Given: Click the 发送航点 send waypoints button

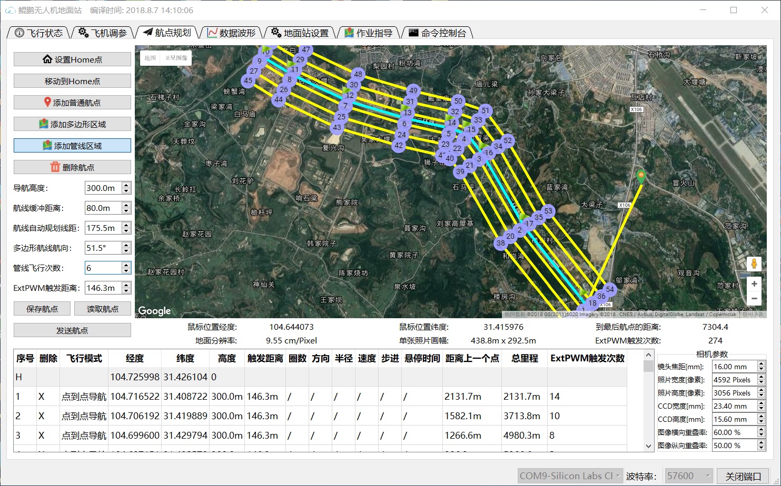Looking at the screenshot, I should tap(72, 330).
